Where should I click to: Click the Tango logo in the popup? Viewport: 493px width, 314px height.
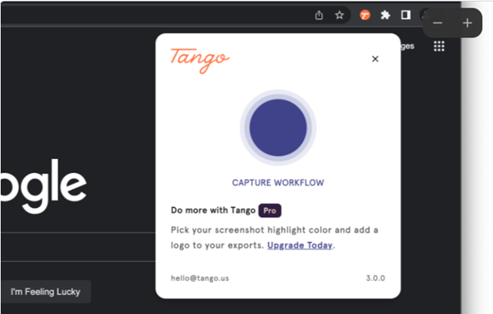click(200, 60)
